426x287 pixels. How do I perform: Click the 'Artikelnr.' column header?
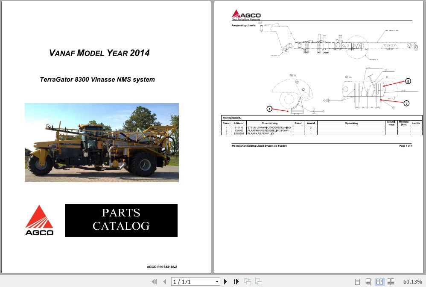(x=239, y=123)
